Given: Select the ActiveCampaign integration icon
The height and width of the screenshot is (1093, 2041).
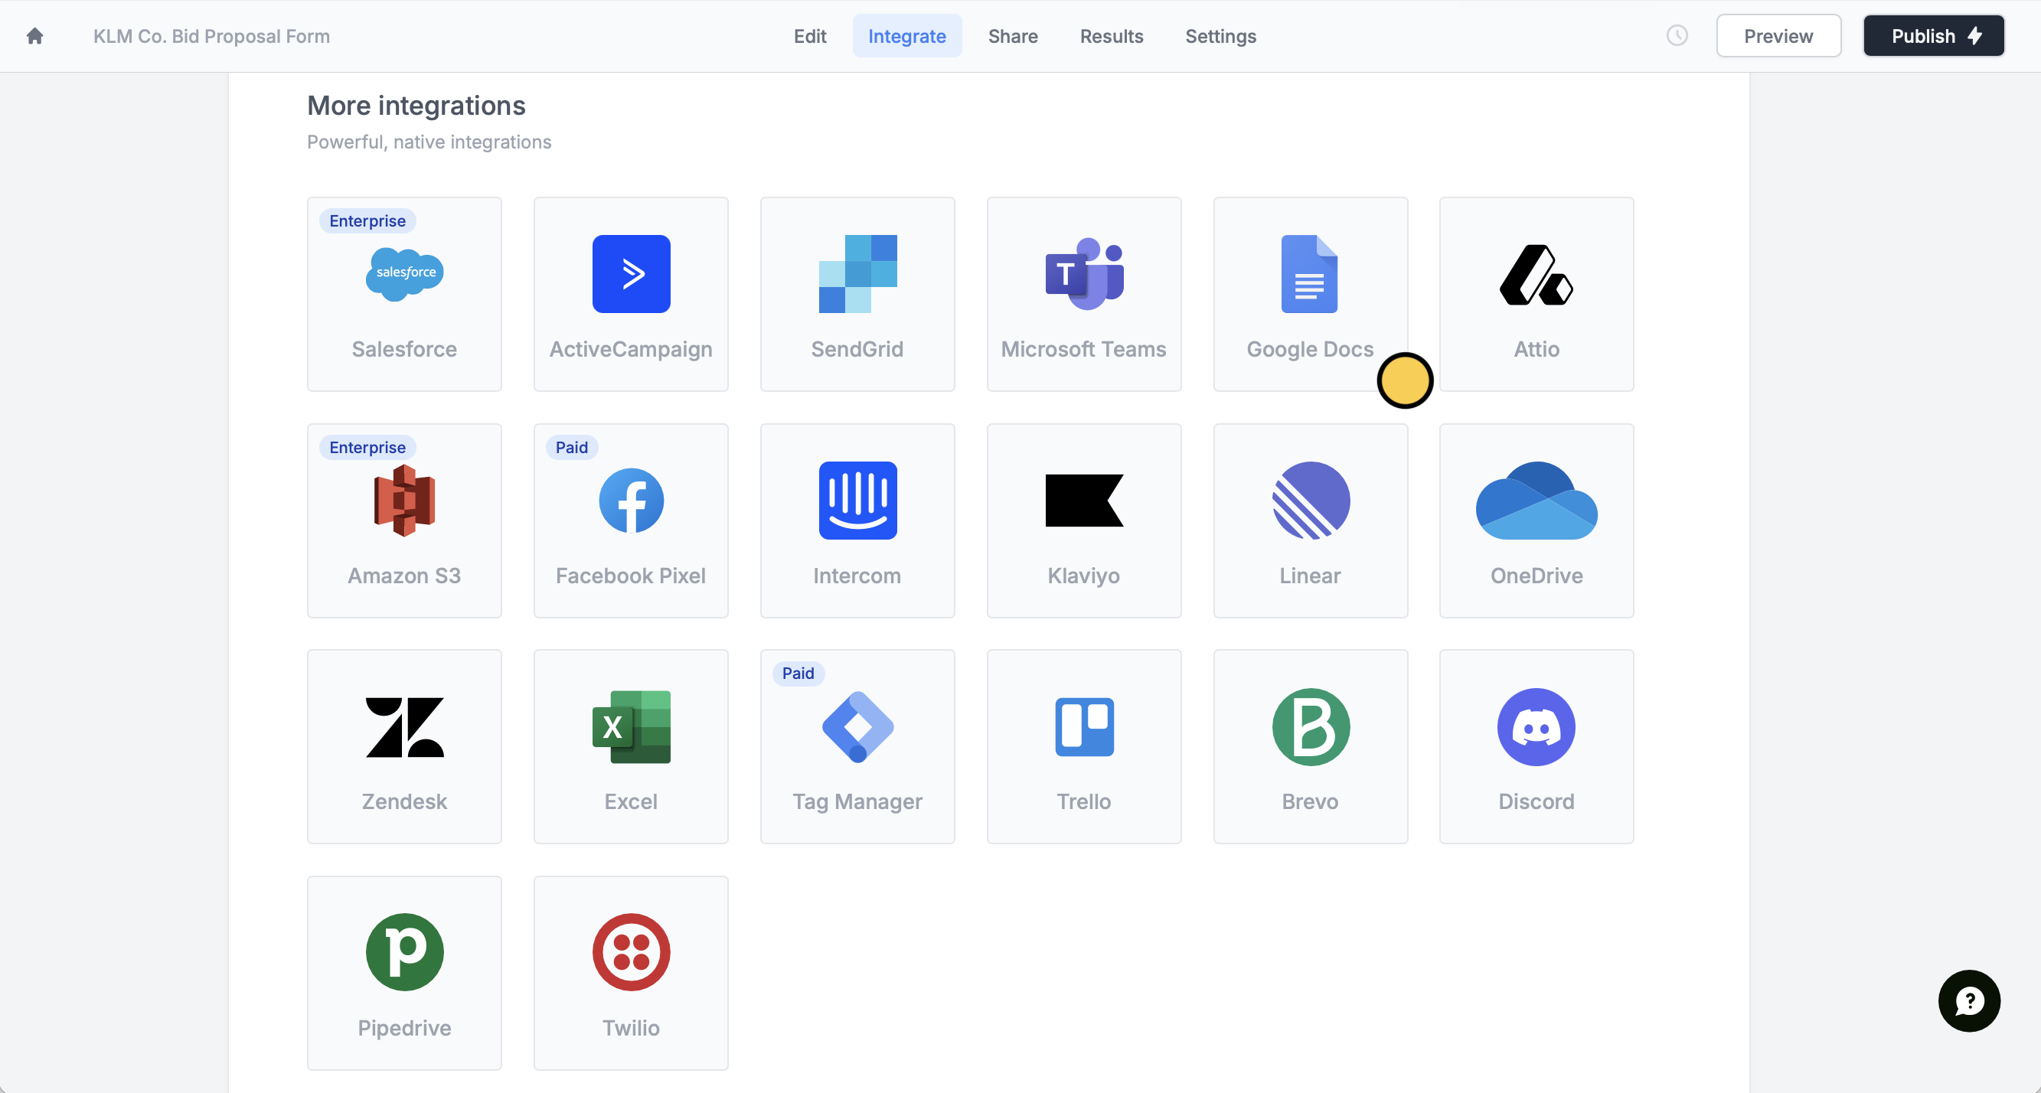Looking at the screenshot, I should [631, 274].
